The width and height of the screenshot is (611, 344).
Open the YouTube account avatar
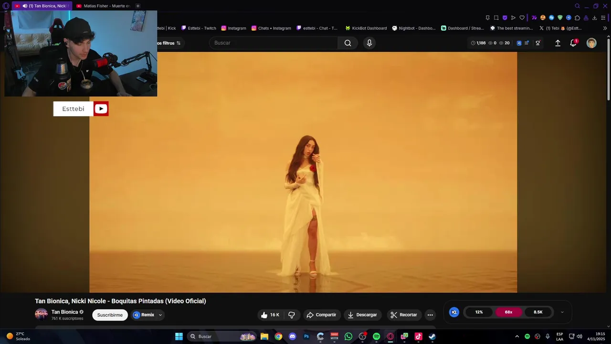pyautogui.click(x=591, y=43)
